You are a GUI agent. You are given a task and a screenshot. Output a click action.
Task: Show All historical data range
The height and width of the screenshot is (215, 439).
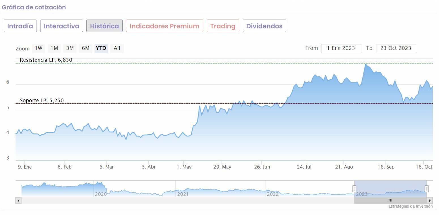(x=117, y=48)
